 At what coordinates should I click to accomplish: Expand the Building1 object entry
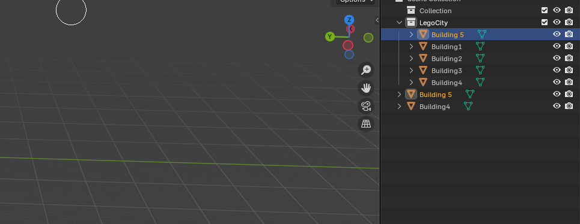pos(411,46)
